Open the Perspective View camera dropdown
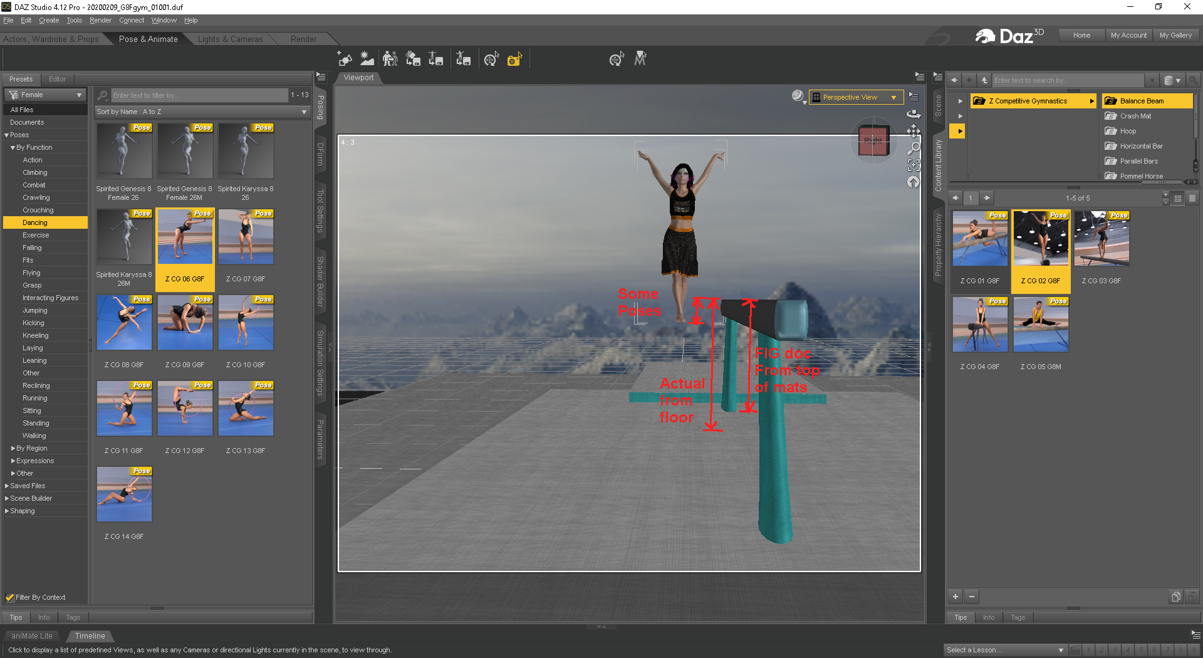The width and height of the screenshot is (1203, 658). pyautogui.click(x=856, y=97)
